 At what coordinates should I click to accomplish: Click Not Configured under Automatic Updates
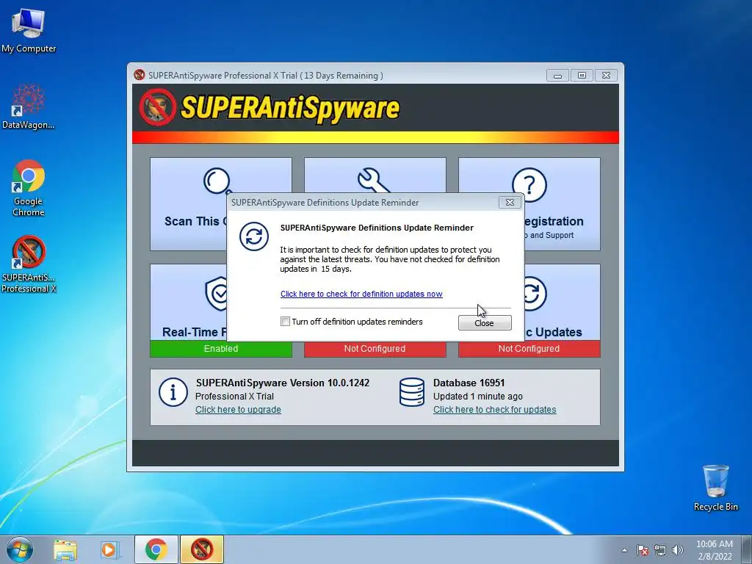pos(529,349)
